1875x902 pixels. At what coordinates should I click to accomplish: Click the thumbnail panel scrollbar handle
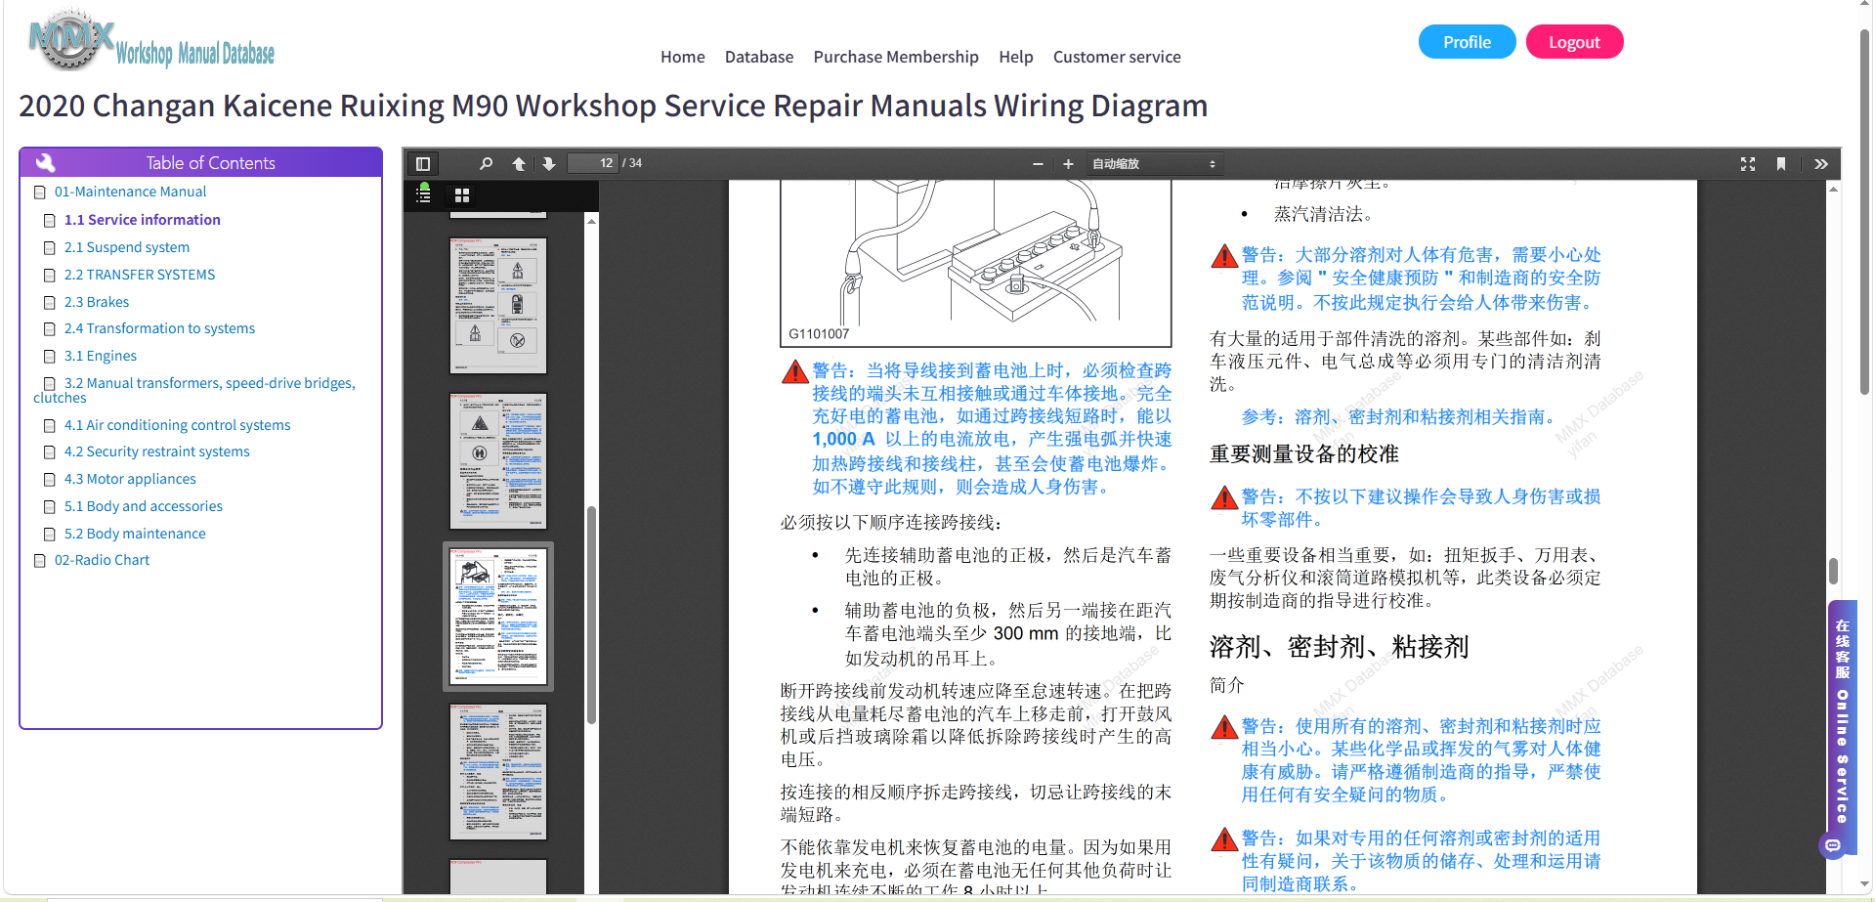pyautogui.click(x=591, y=616)
